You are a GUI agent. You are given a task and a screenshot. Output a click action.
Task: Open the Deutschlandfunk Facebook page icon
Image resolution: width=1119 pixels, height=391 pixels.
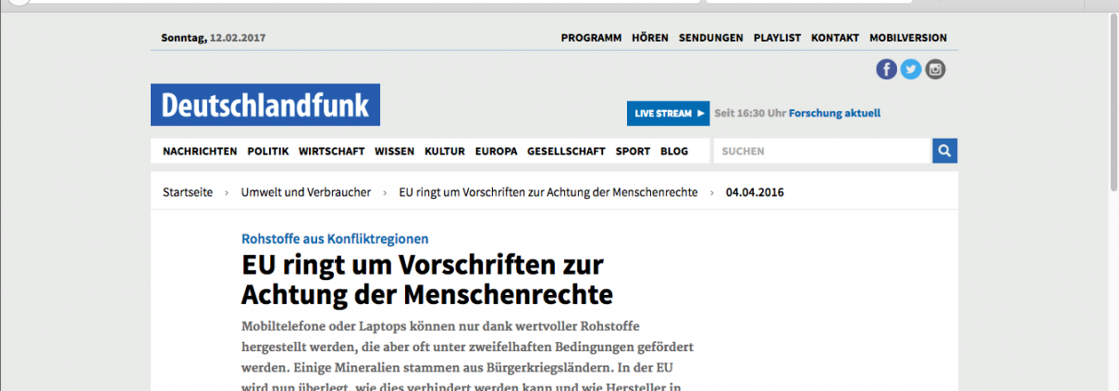pos(887,69)
